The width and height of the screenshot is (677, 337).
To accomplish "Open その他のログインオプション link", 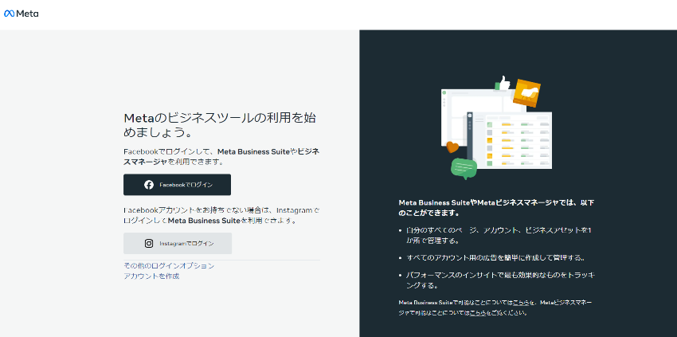I will (169, 266).
